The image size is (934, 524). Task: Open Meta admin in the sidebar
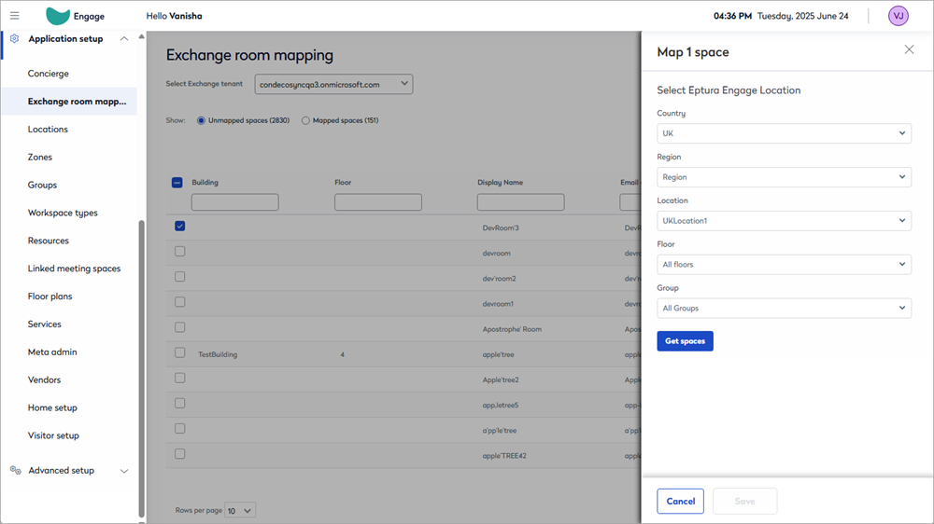(x=52, y=352)
